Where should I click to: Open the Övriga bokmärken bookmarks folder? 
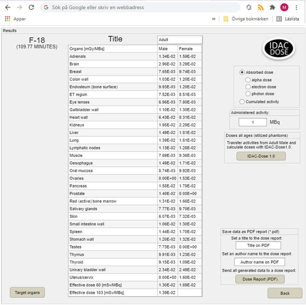point(246,19)
